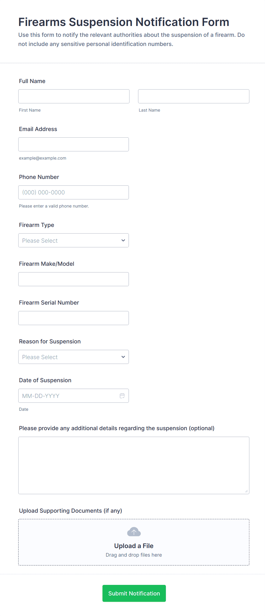The image size is (265, 616).
Task: Click the Date of Suspension input
Action: [x=68, y=396]
